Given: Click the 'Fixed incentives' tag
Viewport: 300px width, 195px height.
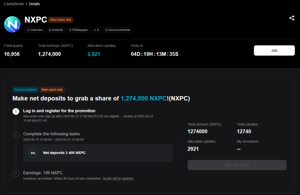Looking at the screenshot, I should pyautogui.click(x=25, y=90).
